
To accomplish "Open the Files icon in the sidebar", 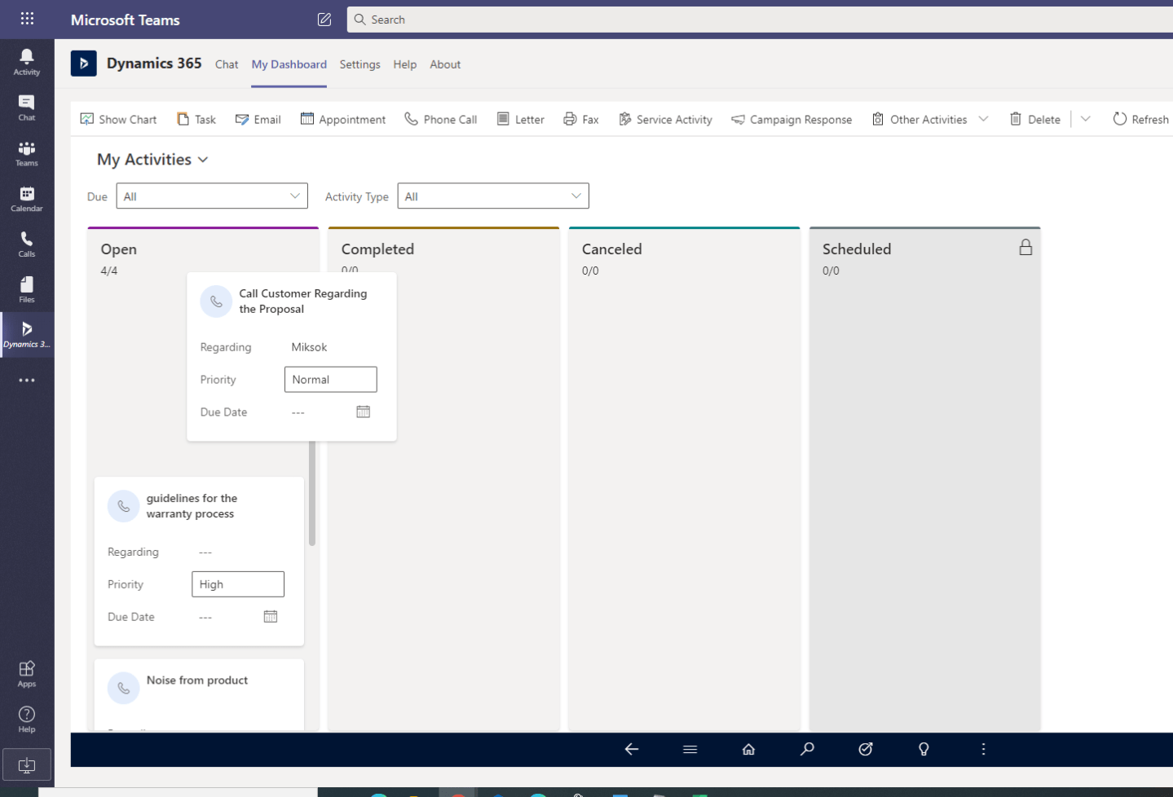I will click(27, 288).
